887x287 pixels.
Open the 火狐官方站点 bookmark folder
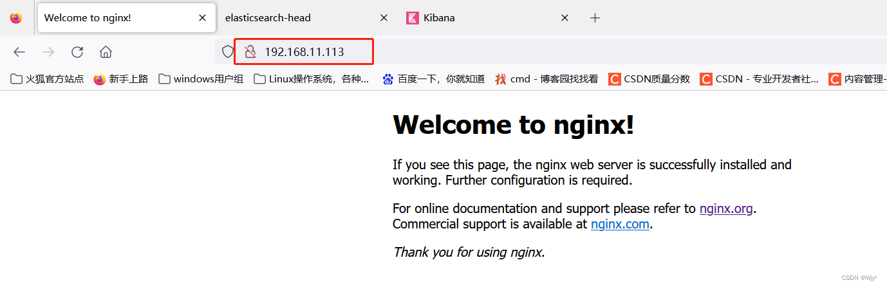(x=47, y=79)
